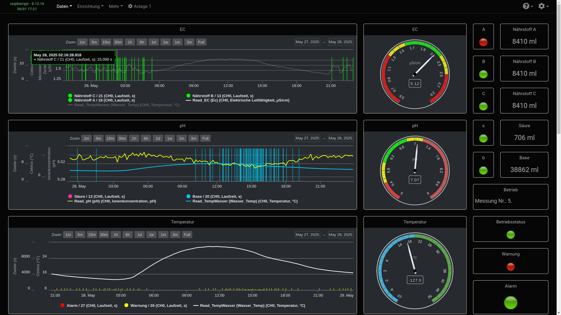This screenshot has height=315, width=561.
Task: Click the green B pump indicator LED
Action: pyautogui.click(x=483, y=74)
